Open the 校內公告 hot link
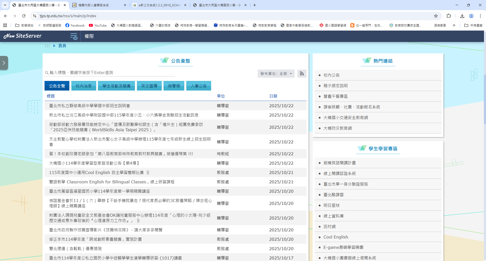 [x=331, y=75]
